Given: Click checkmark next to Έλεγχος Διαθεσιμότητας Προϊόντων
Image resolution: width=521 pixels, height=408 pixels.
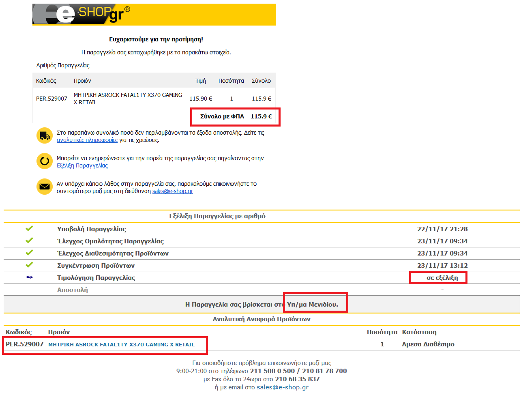Looking at the screenshot, I should [x=29, y=253].
